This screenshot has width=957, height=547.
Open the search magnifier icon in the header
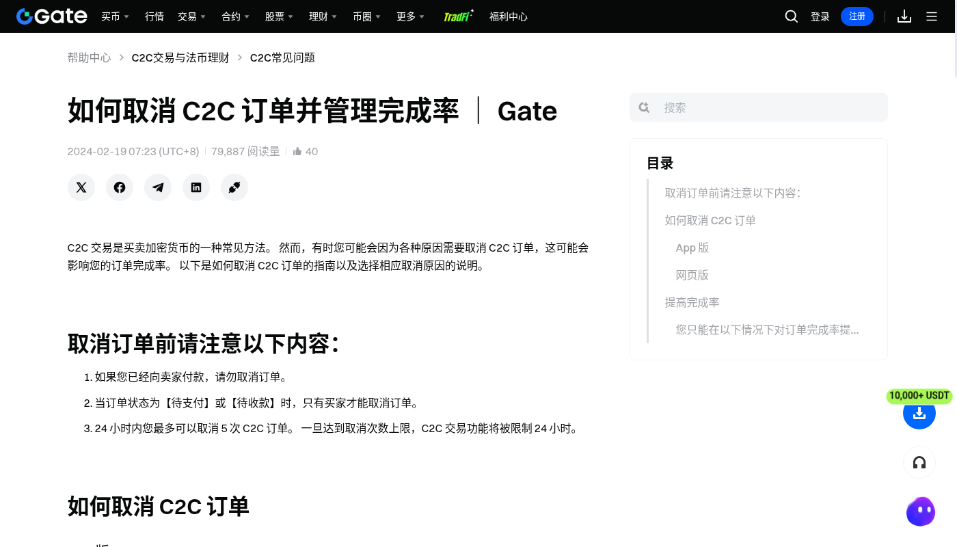pyautogui.click(x=792, y=16)
